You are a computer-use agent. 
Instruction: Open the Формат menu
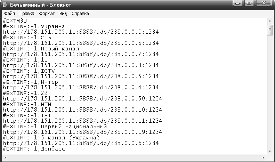pyautogui.click(x=47, y=14)
